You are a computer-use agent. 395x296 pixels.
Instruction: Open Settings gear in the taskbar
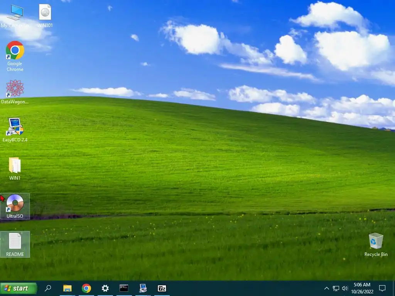point(105,288)
